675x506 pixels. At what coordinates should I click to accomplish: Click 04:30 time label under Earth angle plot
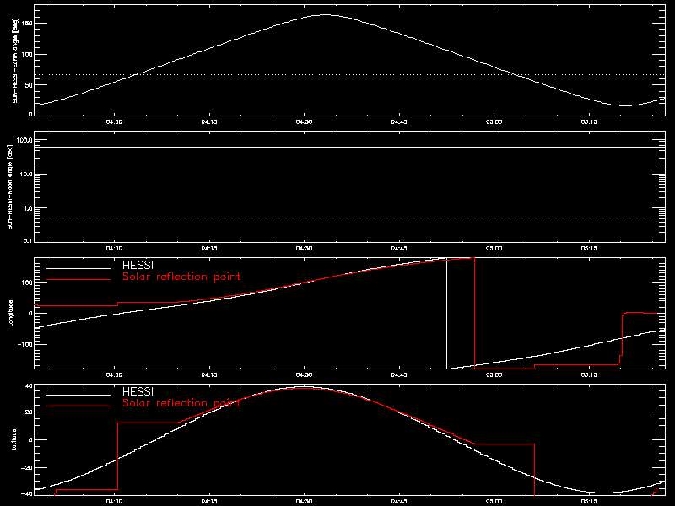coord(304,121)
